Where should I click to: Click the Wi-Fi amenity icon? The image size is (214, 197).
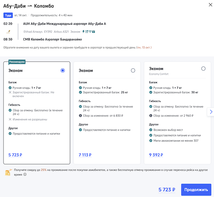[90, 32]
